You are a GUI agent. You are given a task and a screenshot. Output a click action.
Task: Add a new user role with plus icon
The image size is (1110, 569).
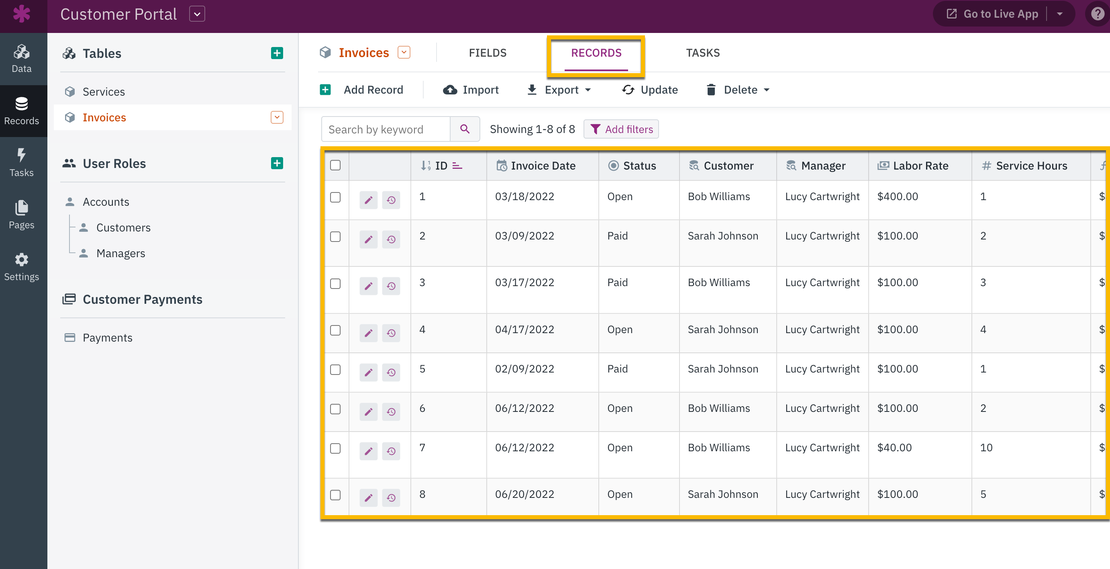(277, 164)
